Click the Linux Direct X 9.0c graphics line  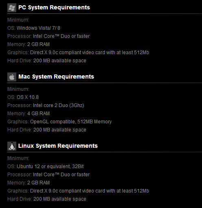pyautogui.click(x=78, y=191)
